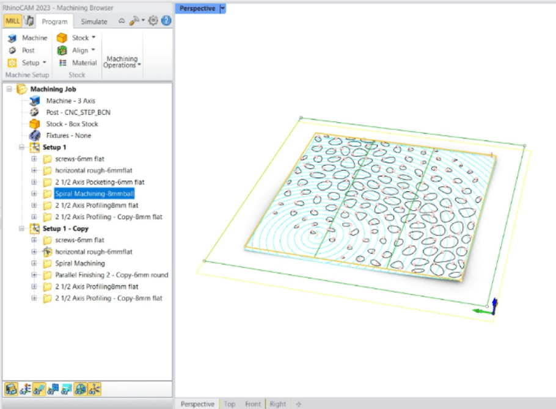This screenshot has width=556, height=409.
Task: Click the MILL module button
Action: click(12, 21)
